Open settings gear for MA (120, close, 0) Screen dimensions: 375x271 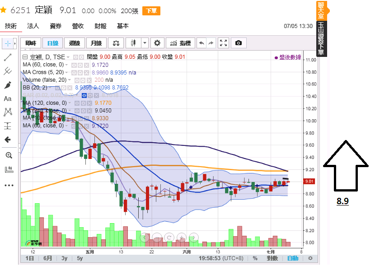click(x=83, y=103)
